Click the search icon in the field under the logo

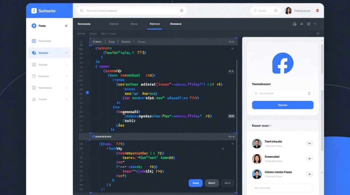pos(256,93)
